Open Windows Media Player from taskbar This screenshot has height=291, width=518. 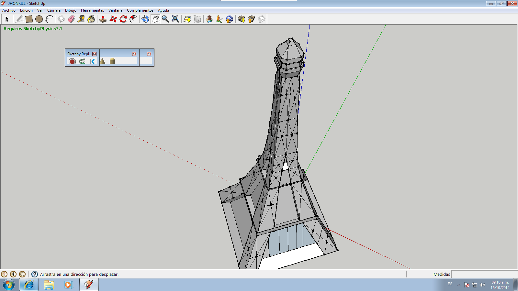68,285
